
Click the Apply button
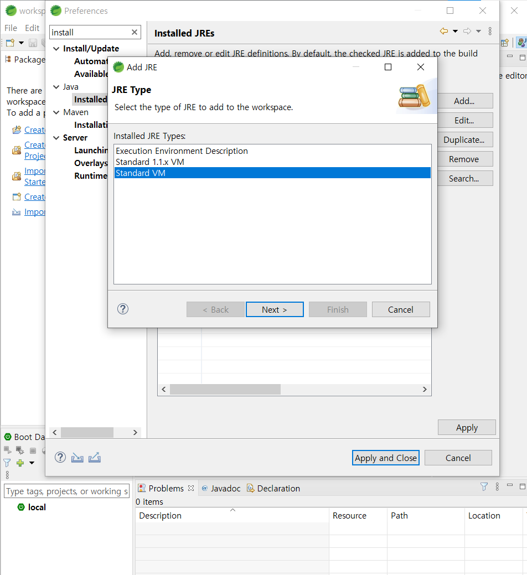pos(467,428)
